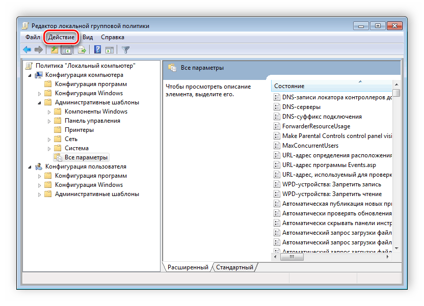Expand the Панель управления folder

(49, 121)
